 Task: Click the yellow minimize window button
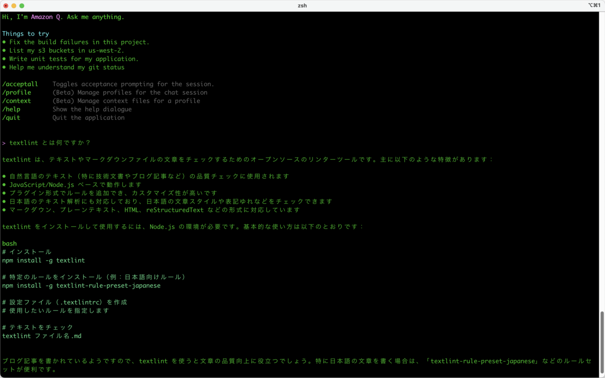point(14,6)
